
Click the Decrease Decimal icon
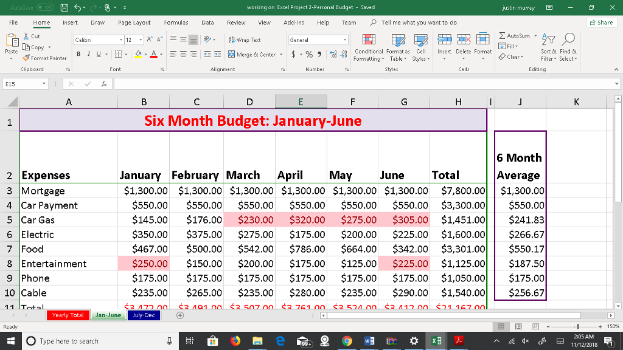(344, 54)
